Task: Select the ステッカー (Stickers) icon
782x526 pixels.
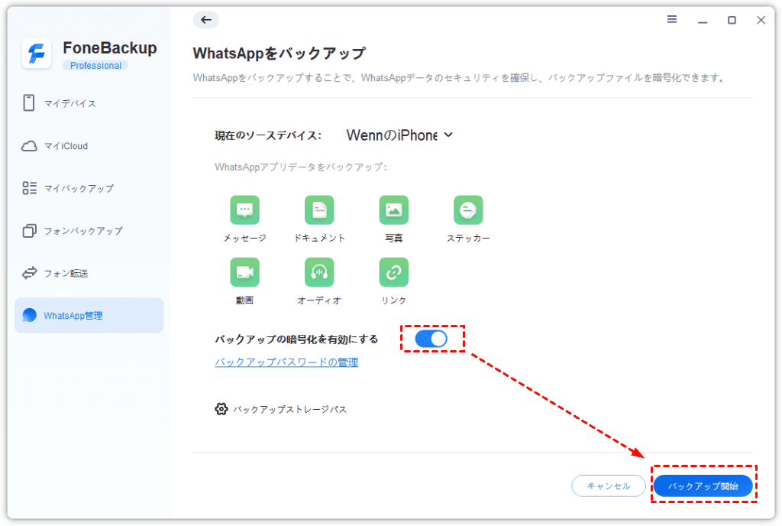Action: [x=468, y=210]
